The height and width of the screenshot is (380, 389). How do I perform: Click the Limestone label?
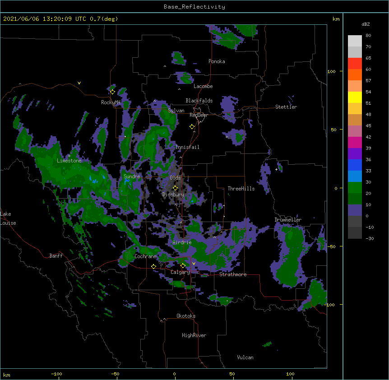coord(69,161)
